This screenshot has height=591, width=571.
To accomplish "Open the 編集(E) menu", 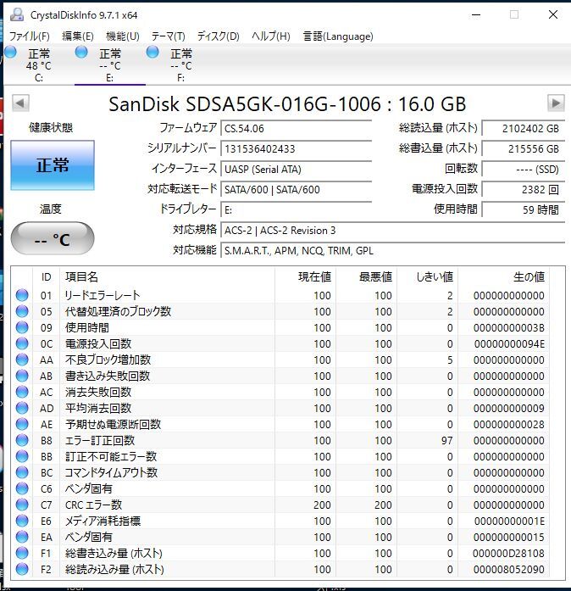I will point(78,36).
